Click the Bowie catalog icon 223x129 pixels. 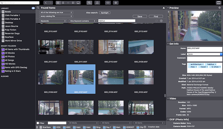pos(3,12)
